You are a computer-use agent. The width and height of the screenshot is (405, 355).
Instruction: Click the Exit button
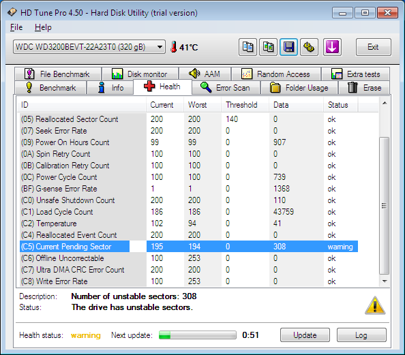click(373, 47)
